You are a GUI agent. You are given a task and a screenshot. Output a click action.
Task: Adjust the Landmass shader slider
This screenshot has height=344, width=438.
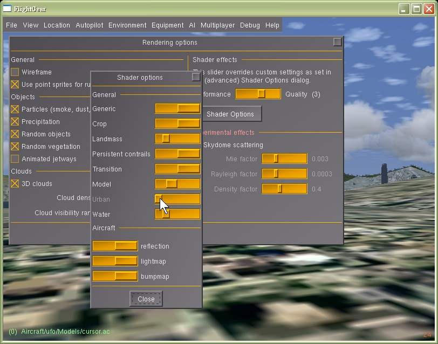177,139
